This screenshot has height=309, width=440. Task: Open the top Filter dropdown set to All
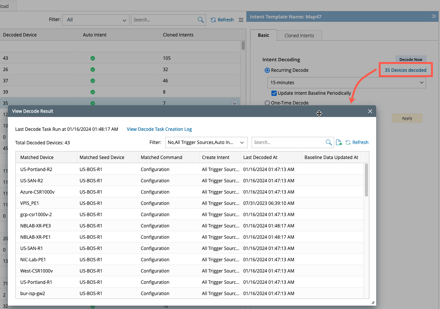(x=96, y=20)
